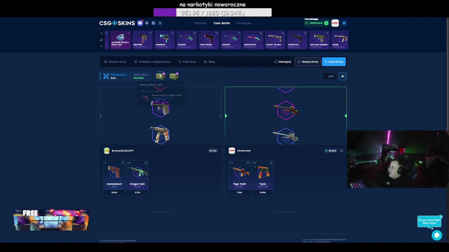Mute the battle sound speaker icon

point(343,76)
